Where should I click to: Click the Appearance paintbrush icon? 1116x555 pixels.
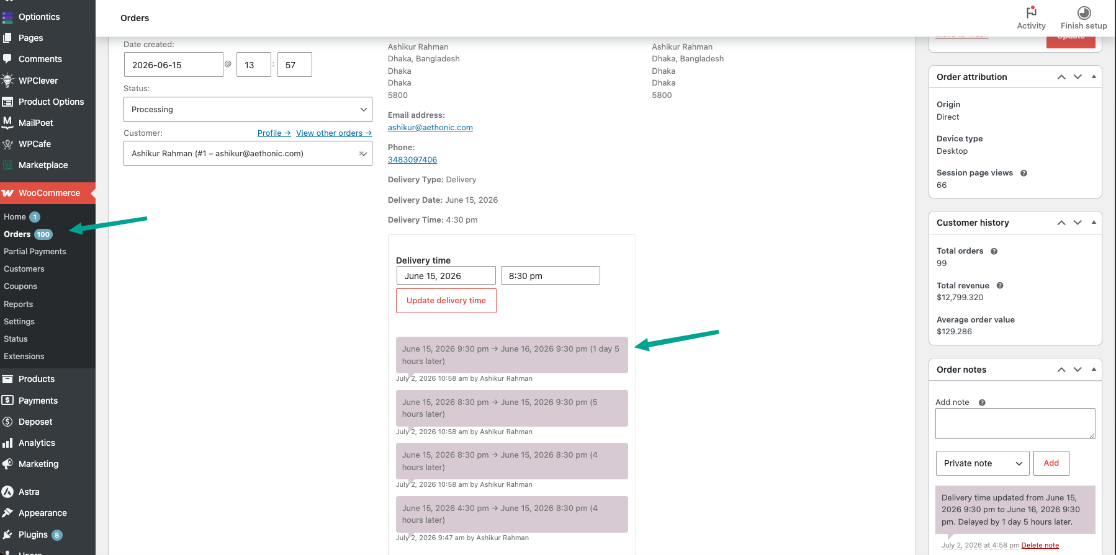[x=7, y=513]
